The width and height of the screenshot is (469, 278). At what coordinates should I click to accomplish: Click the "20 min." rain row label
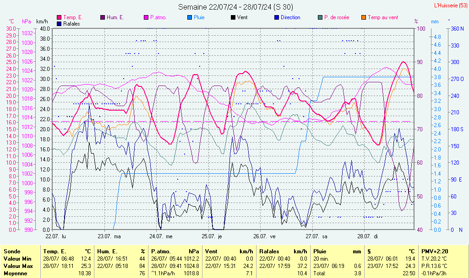[321, 259]
